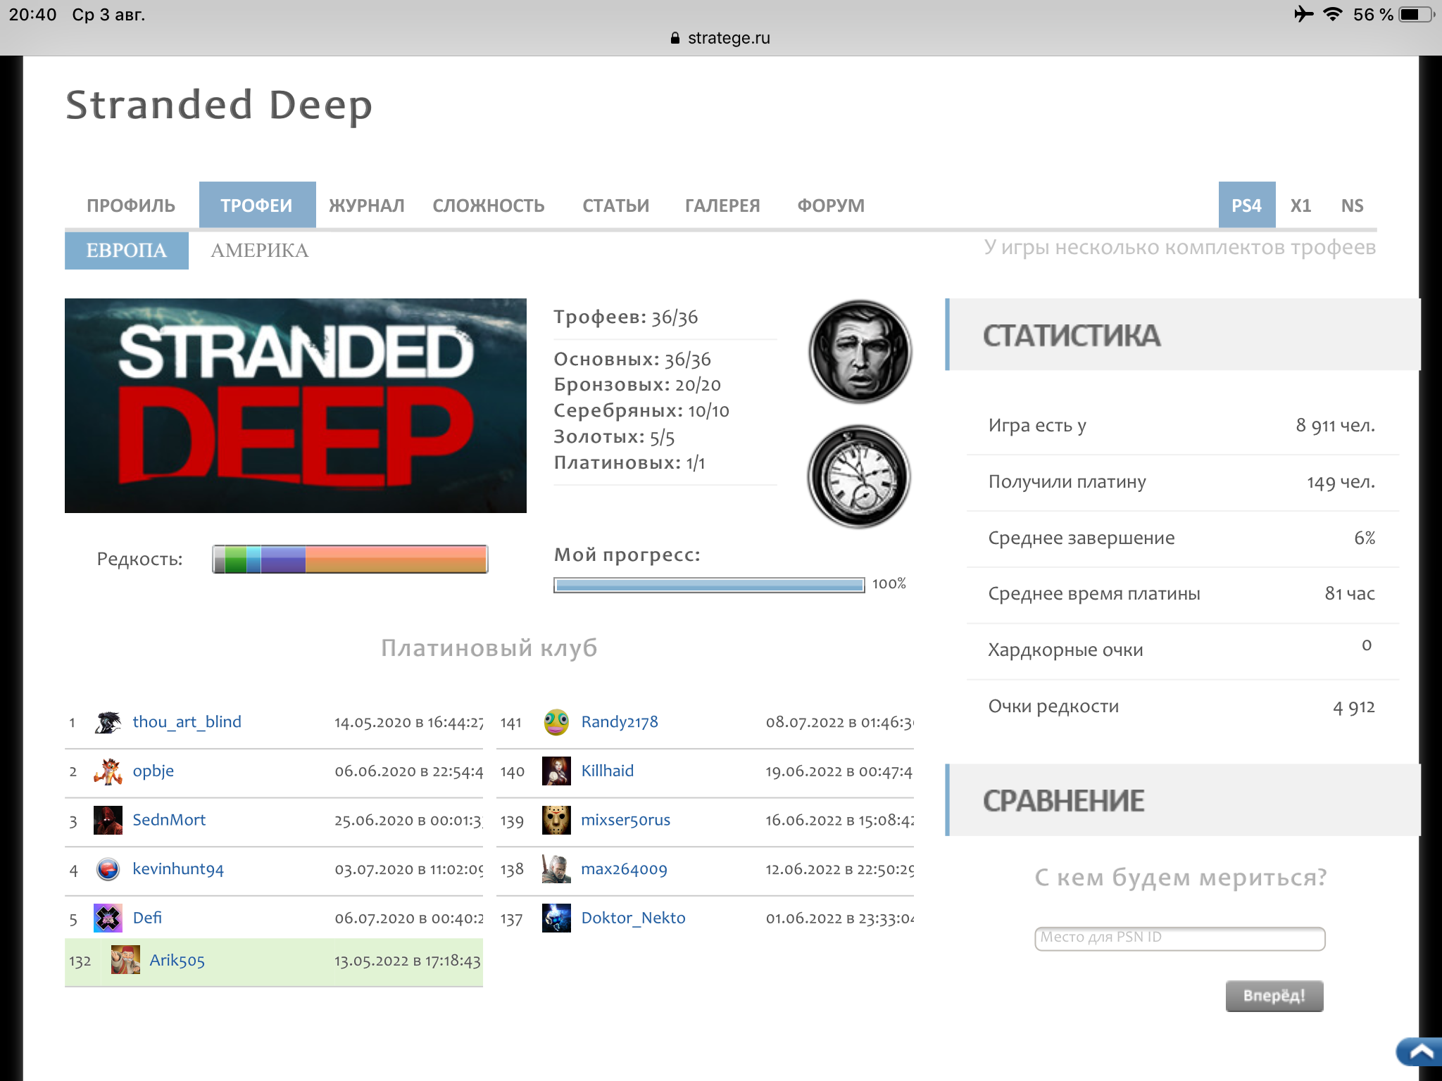
Task: Tap the stratege.ru address bar
Action: [x=721, y=38]
